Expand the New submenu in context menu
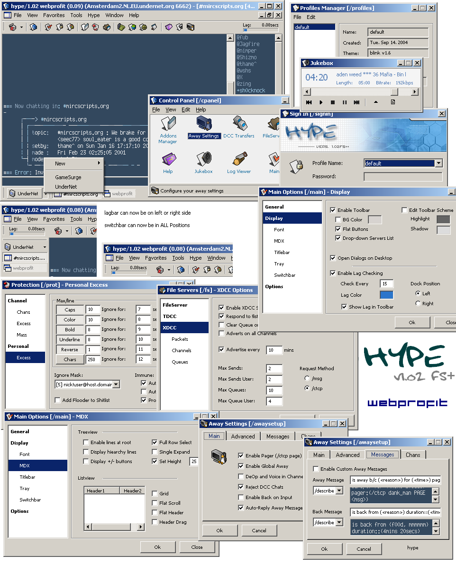 click(74, 164)
